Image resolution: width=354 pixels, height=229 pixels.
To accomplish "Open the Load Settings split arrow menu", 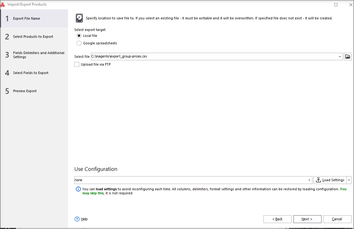I will (349, 180).
